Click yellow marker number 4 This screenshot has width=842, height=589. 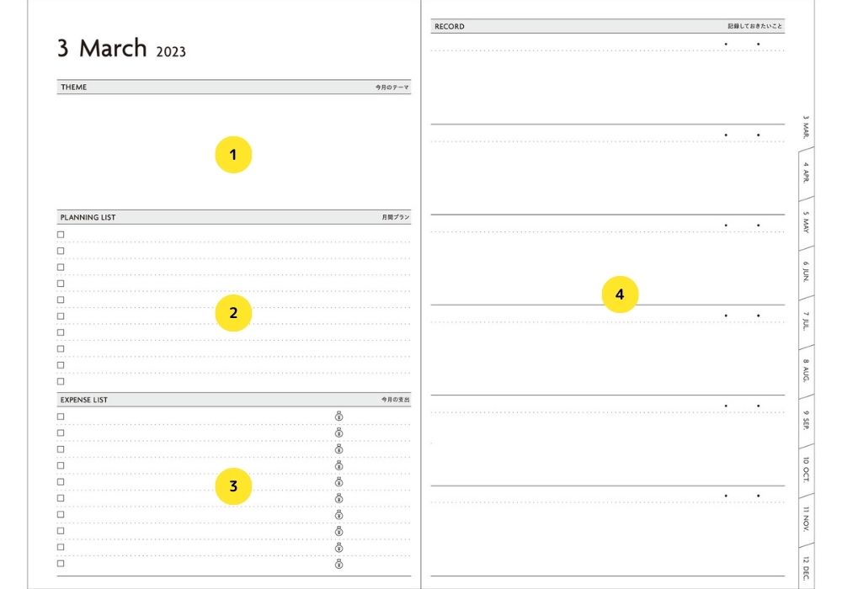pyautogui.click(x=620, y=294)
